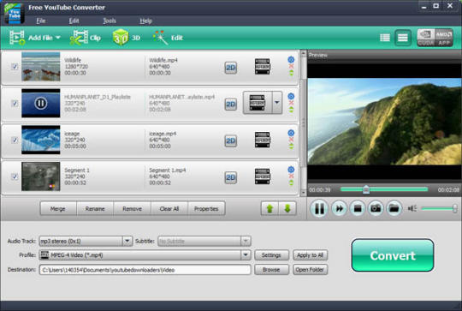Click the output format icon for iceage

click(263, 140)
